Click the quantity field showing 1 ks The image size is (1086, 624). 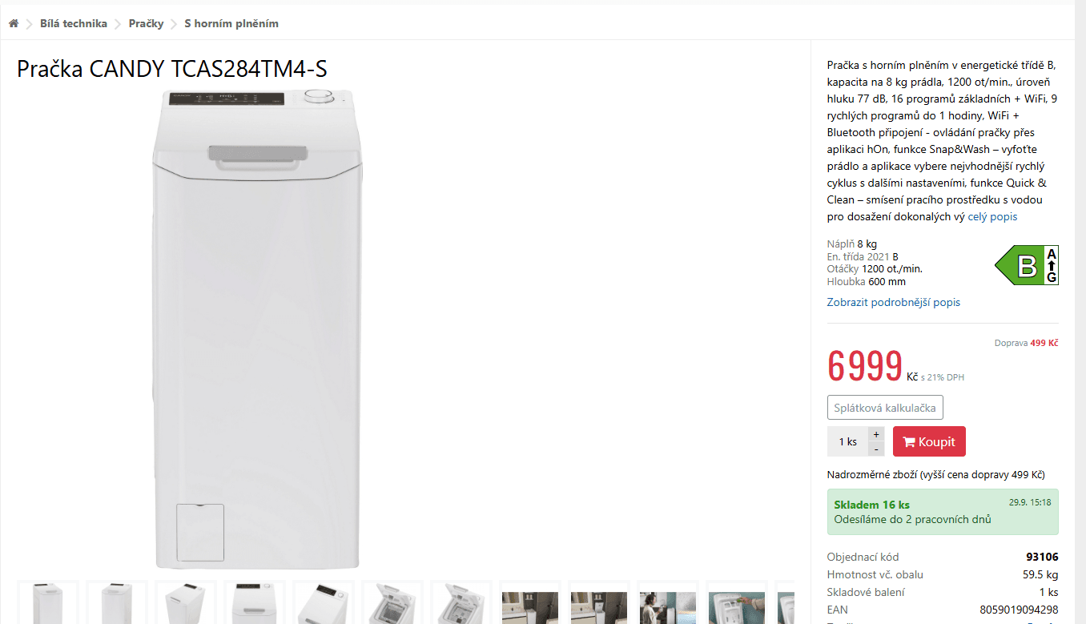(x=847, y=441)
